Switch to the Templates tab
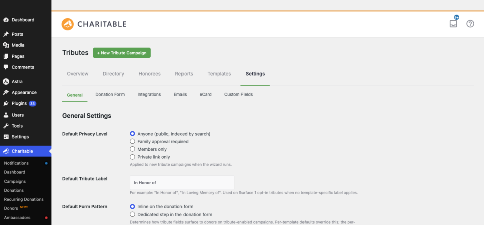Viewport: 484px width, 225px height. [x=219, y=74]
